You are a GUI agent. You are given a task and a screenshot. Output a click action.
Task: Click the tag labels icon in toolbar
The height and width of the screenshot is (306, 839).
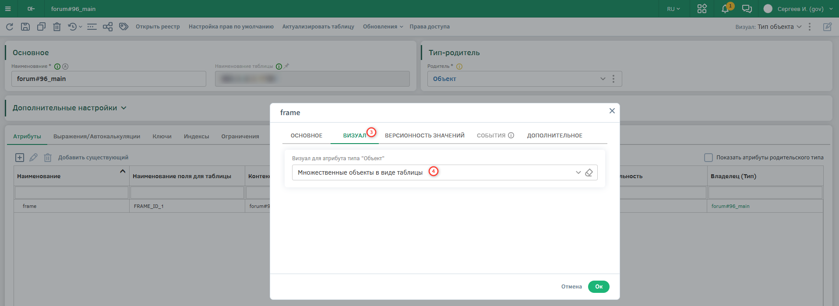pyautogui.click(x=124, y=27)
